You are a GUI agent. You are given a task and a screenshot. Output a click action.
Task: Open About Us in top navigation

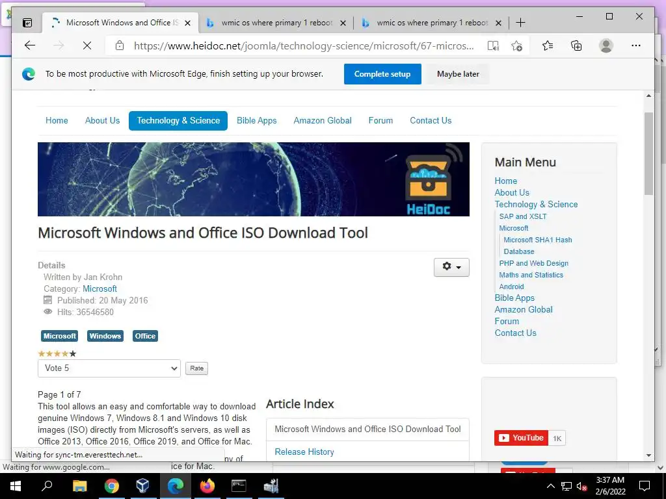[x=102, y=120]
